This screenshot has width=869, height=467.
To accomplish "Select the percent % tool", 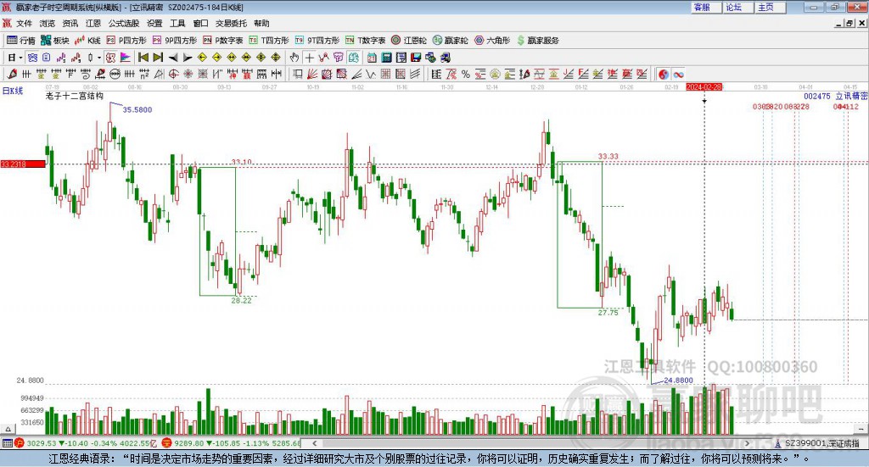I will coord(466,74).
